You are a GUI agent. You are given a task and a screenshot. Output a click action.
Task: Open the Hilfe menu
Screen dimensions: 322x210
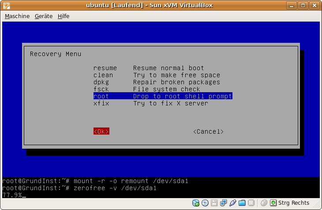[64, 16]
